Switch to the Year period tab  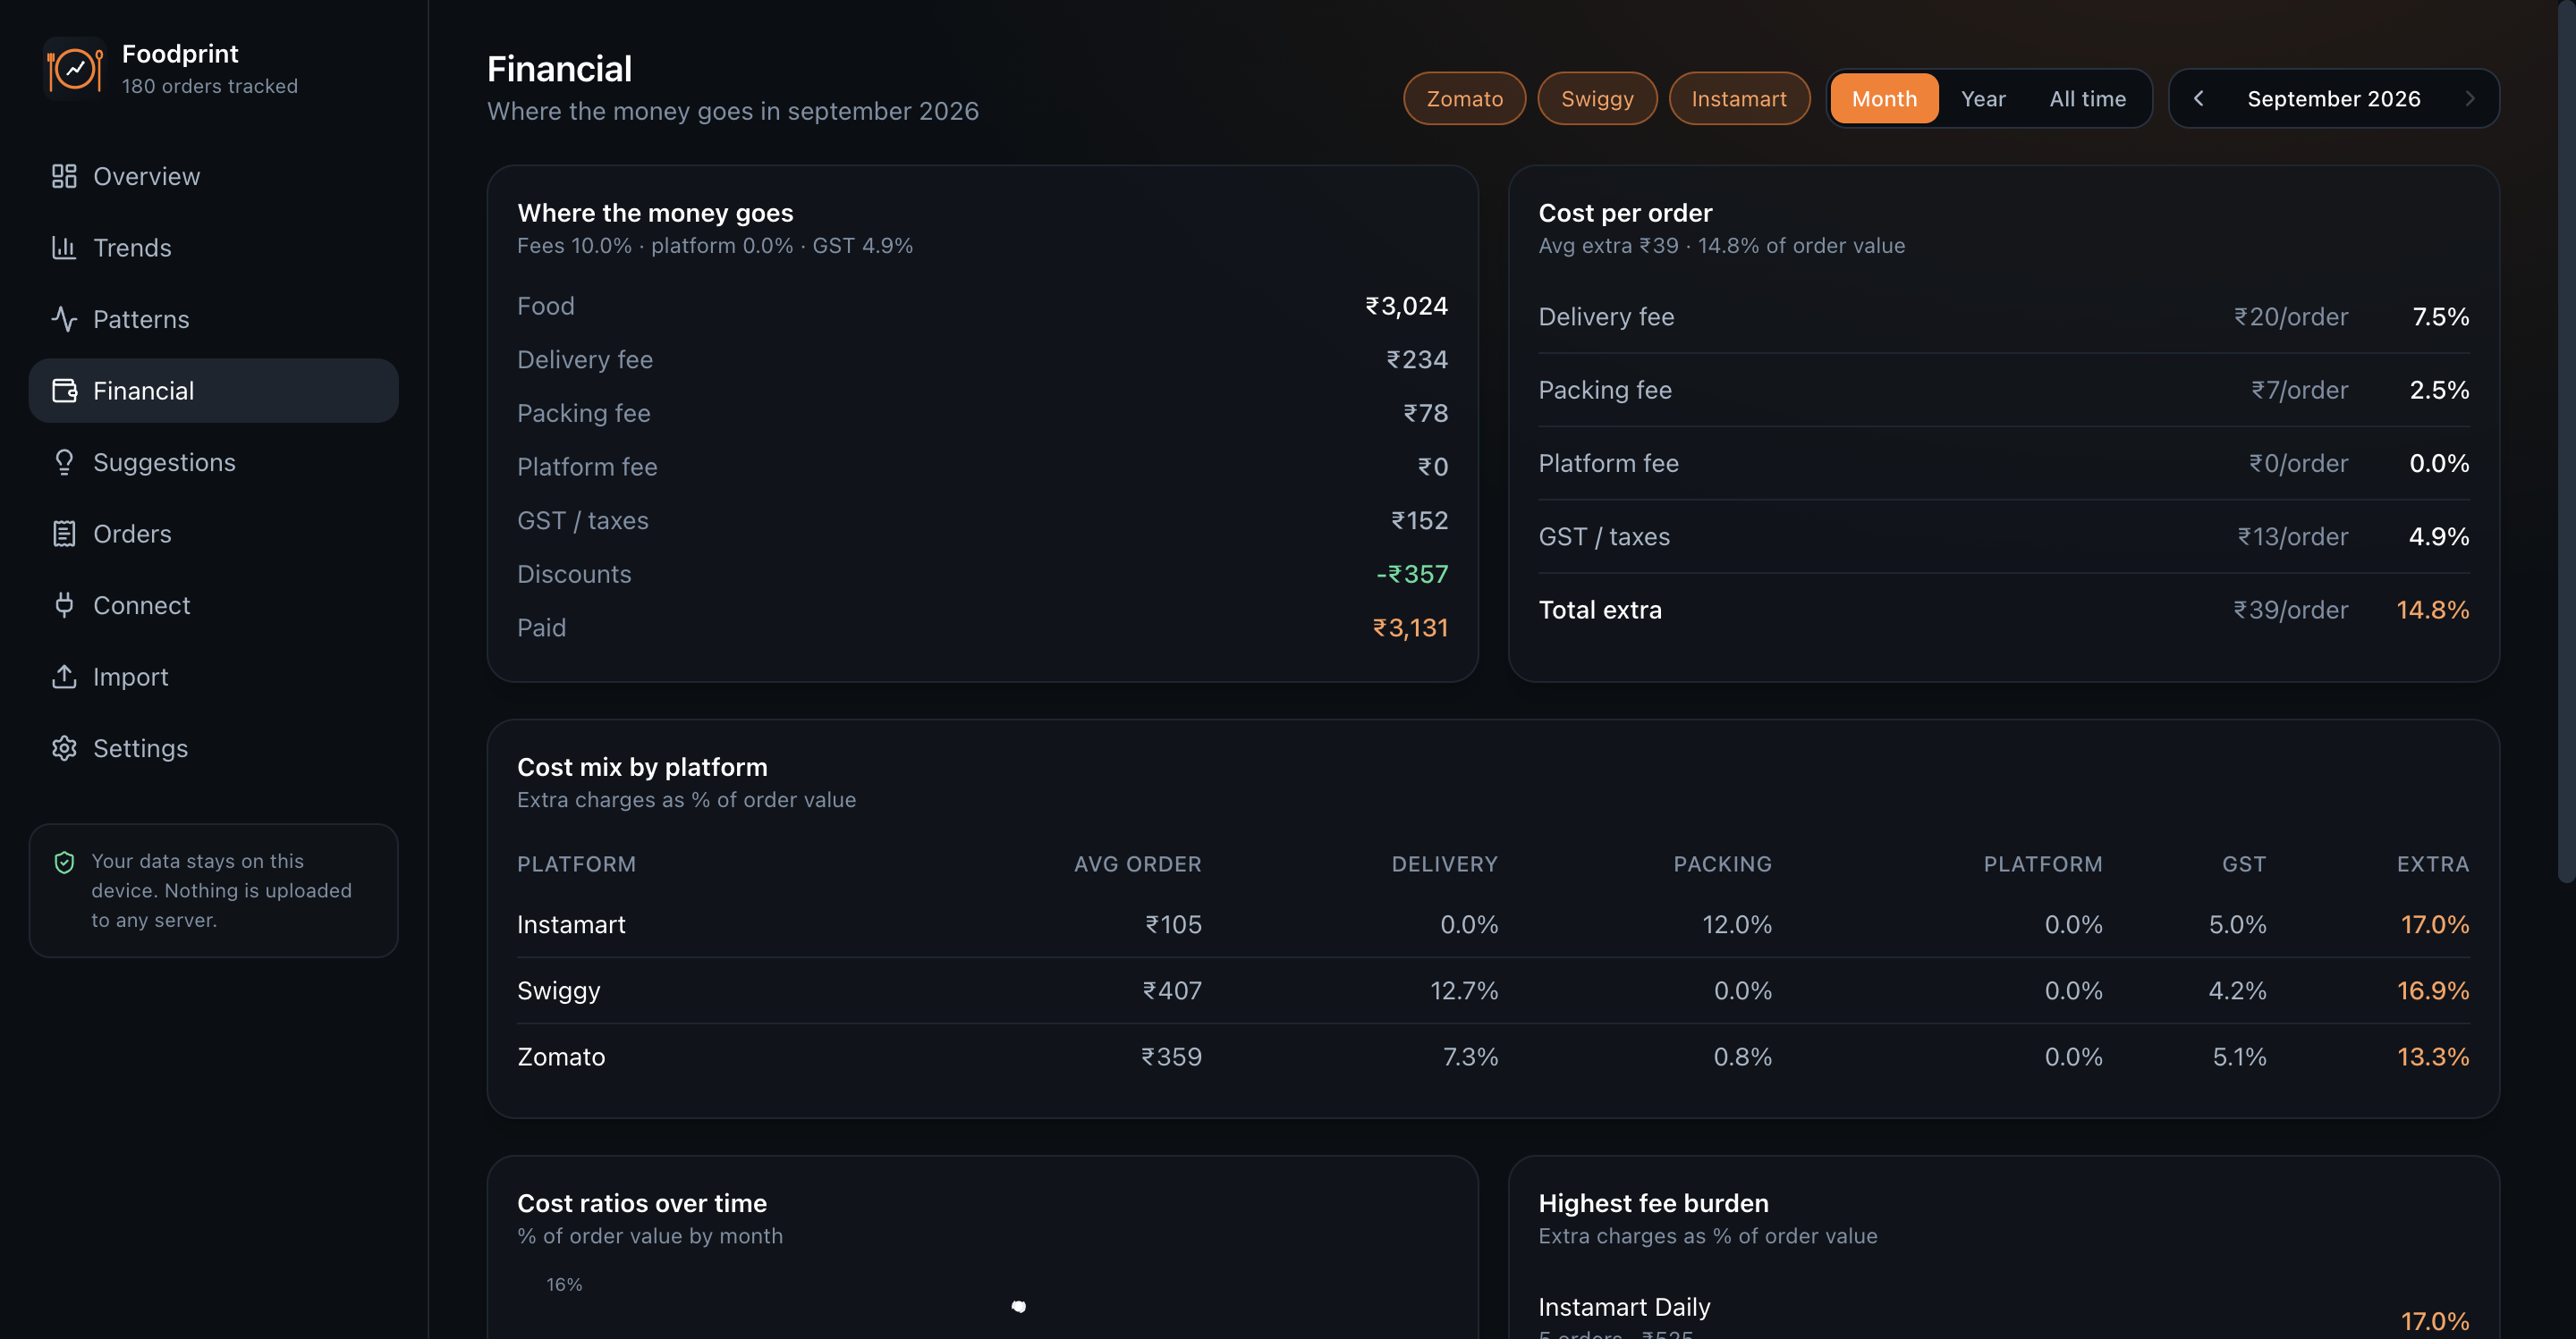point(1983,99)
